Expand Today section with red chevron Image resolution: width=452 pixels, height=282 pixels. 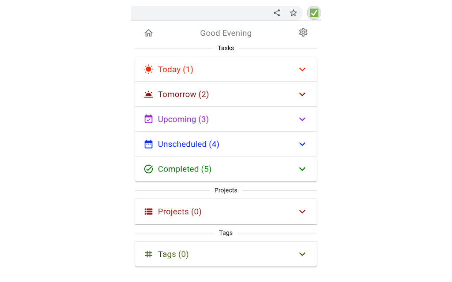[302, 69]
